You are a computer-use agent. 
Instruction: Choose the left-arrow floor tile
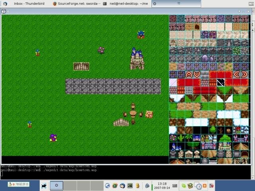coord(237,74)
